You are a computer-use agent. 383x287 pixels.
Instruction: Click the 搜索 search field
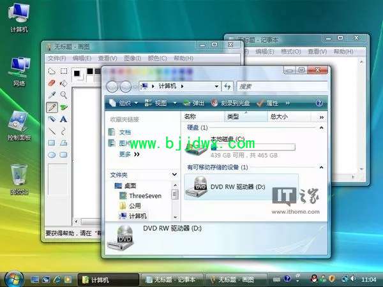(x=282, y=86)
